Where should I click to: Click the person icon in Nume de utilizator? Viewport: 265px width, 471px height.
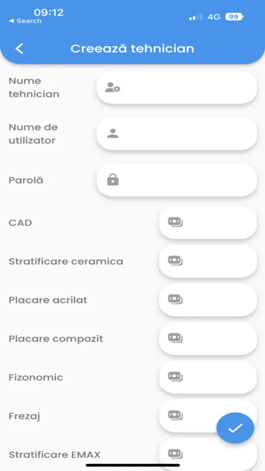tap(113, 133)
